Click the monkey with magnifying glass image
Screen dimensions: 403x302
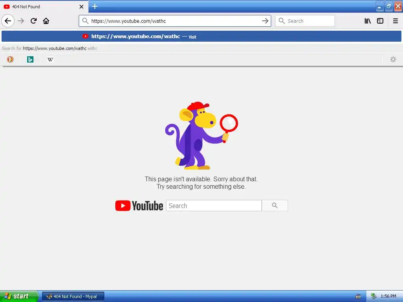coord(201,136)
